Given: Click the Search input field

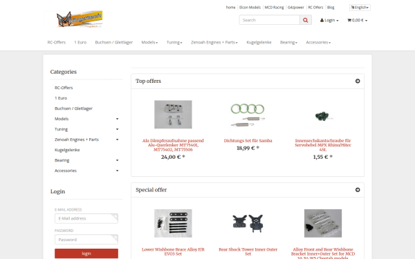Looking at the screenshot, I should coord(270,20).
